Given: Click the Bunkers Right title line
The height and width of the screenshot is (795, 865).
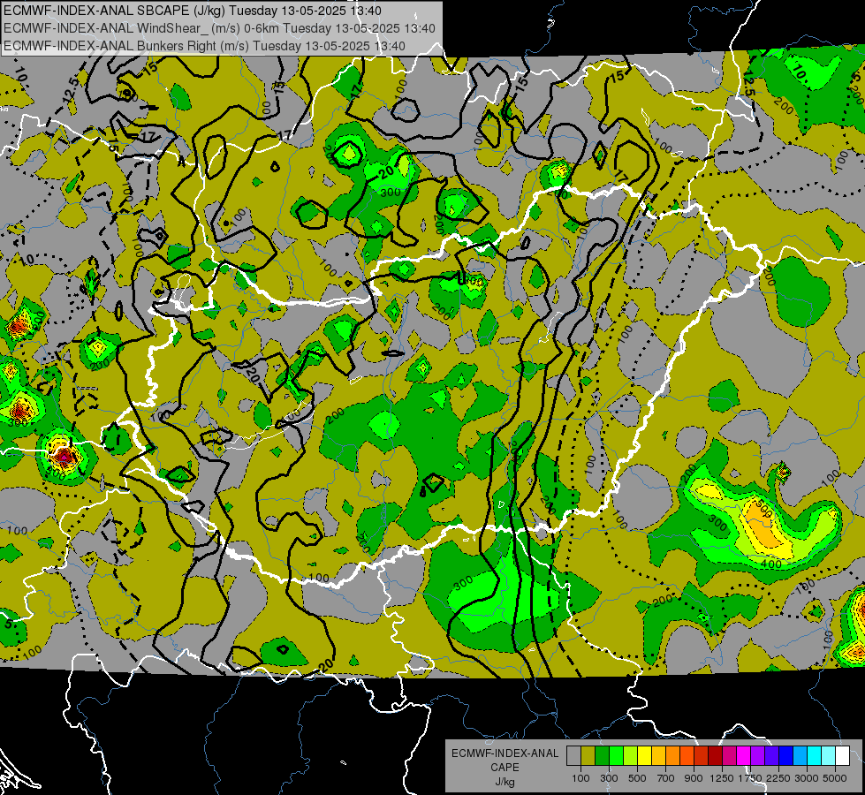Looking at the screenshot, I should [204, 46].
